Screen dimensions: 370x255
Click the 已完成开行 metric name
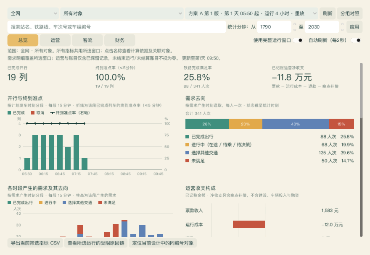(x=18, y=68)
